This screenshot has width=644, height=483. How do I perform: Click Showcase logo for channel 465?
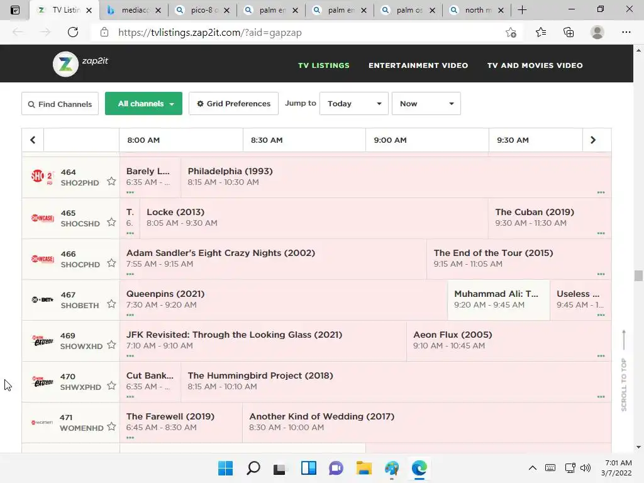click(42, 218)
